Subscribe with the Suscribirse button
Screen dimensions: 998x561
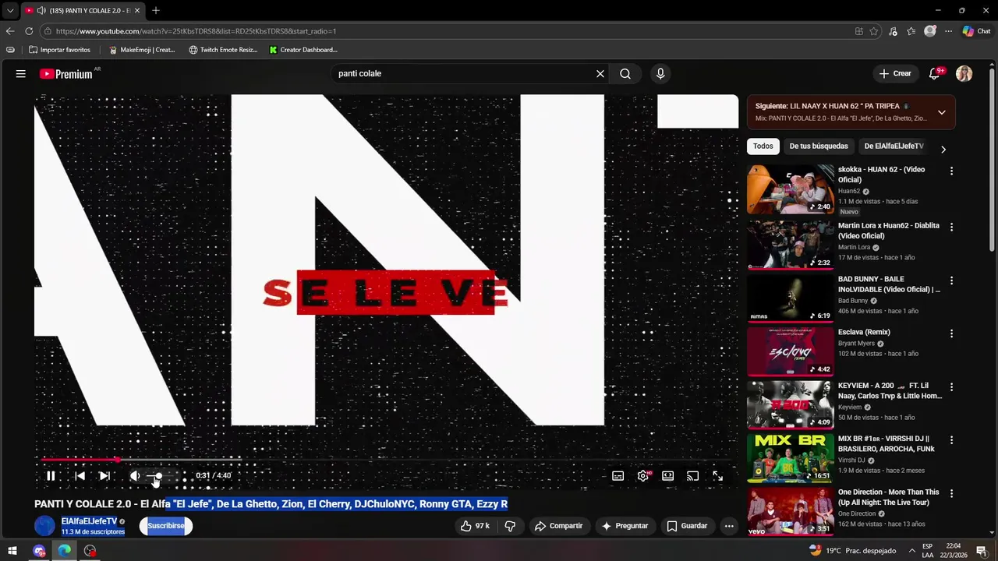tap(166, 526)
